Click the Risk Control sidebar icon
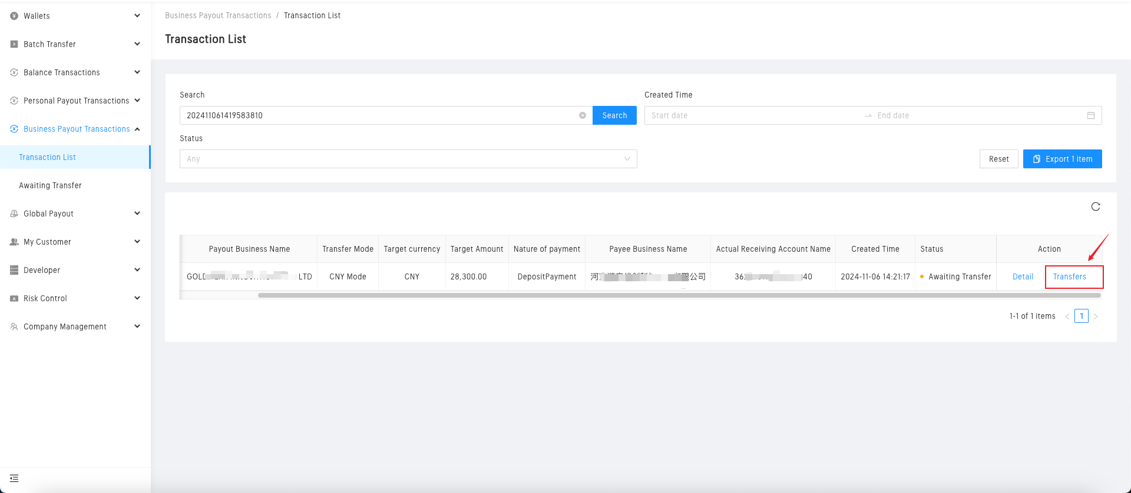This screenshot has width=1131, height=493. [14, 298]
